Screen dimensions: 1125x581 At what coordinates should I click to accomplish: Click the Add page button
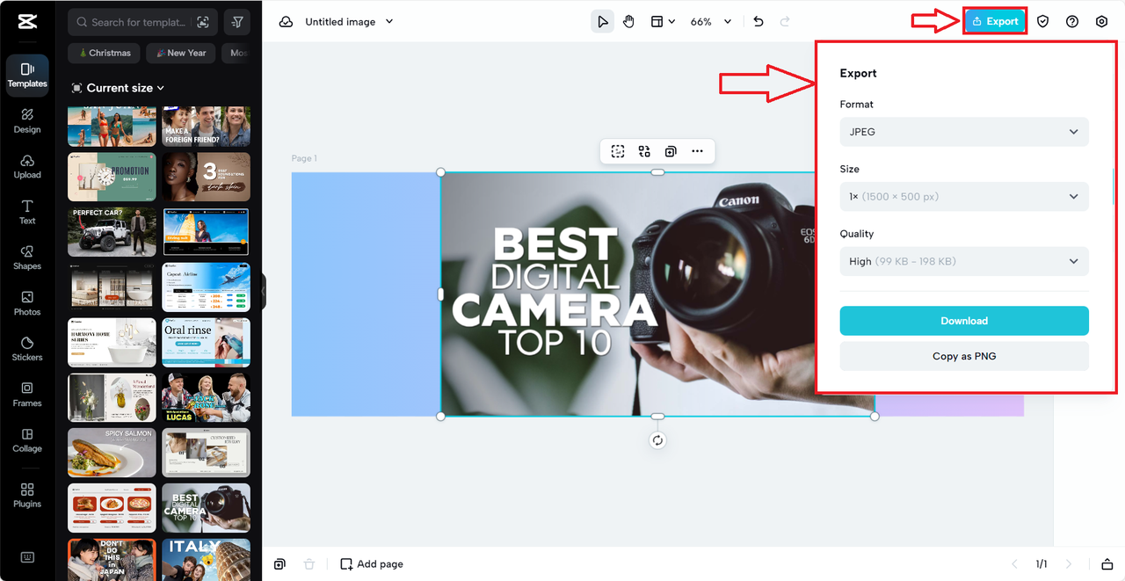pos(372,564)
